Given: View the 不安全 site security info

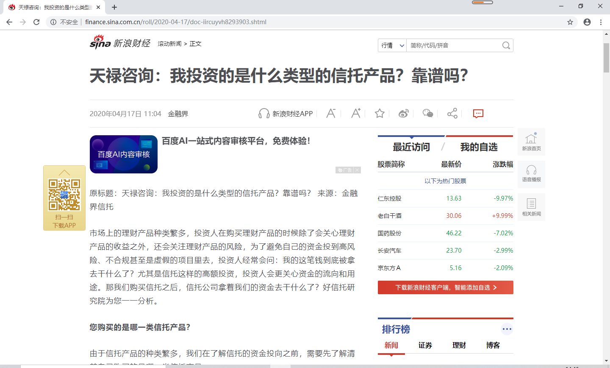Looking at the screenshot, I should [64, 22].
